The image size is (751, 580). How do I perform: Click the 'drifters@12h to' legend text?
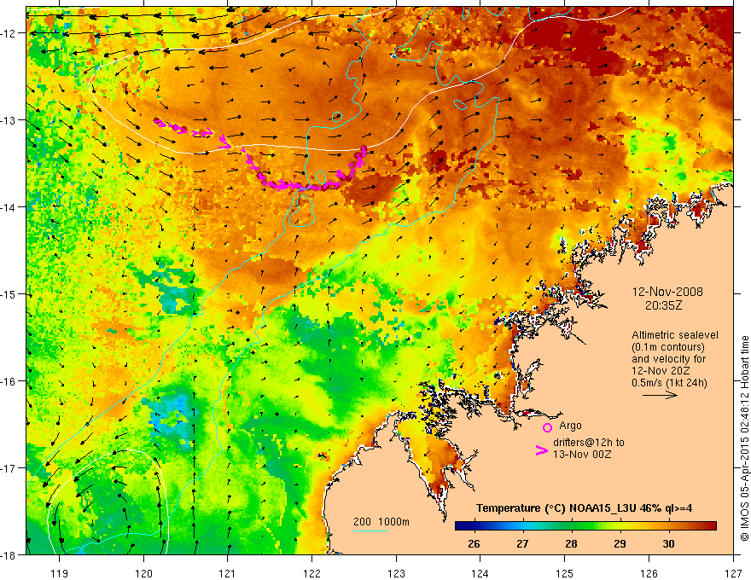(589, 443)
